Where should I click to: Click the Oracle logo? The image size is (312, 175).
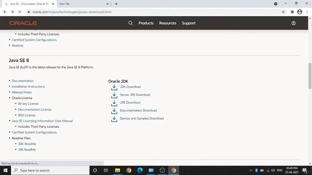(23, 23)
